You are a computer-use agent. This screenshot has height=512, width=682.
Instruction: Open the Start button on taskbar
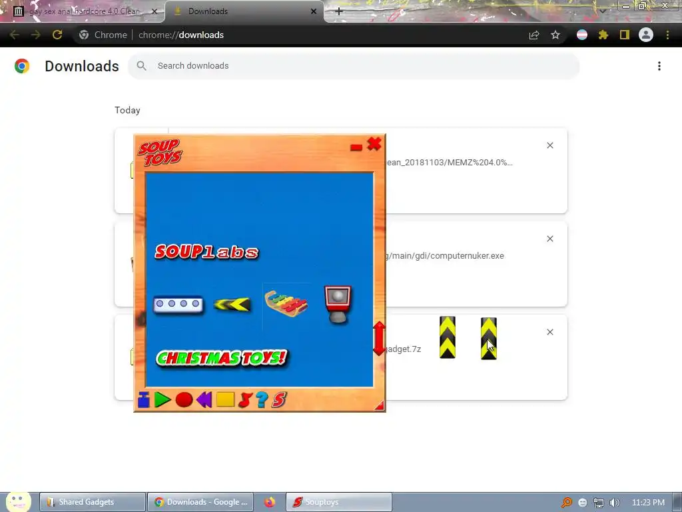click(x=18, y=501)
